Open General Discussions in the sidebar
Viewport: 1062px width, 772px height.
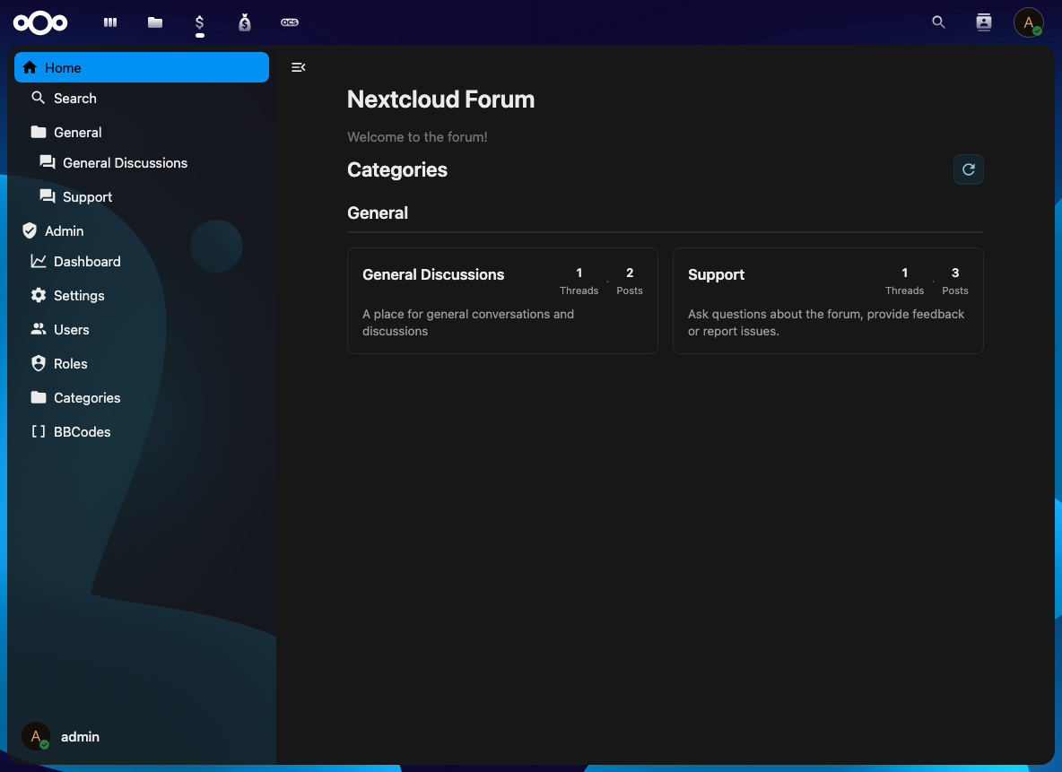pyautogui.click(x=125, y=163)
